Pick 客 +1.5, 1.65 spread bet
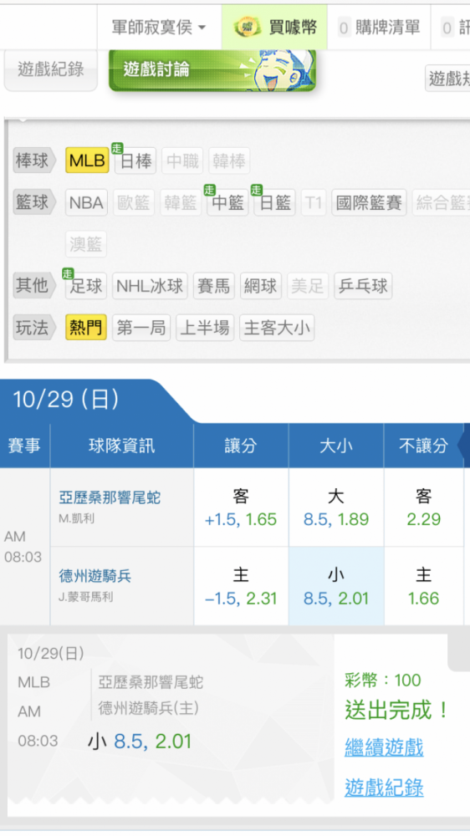The height and width of the screenshot is (836, 470). (x=241, y=507)
